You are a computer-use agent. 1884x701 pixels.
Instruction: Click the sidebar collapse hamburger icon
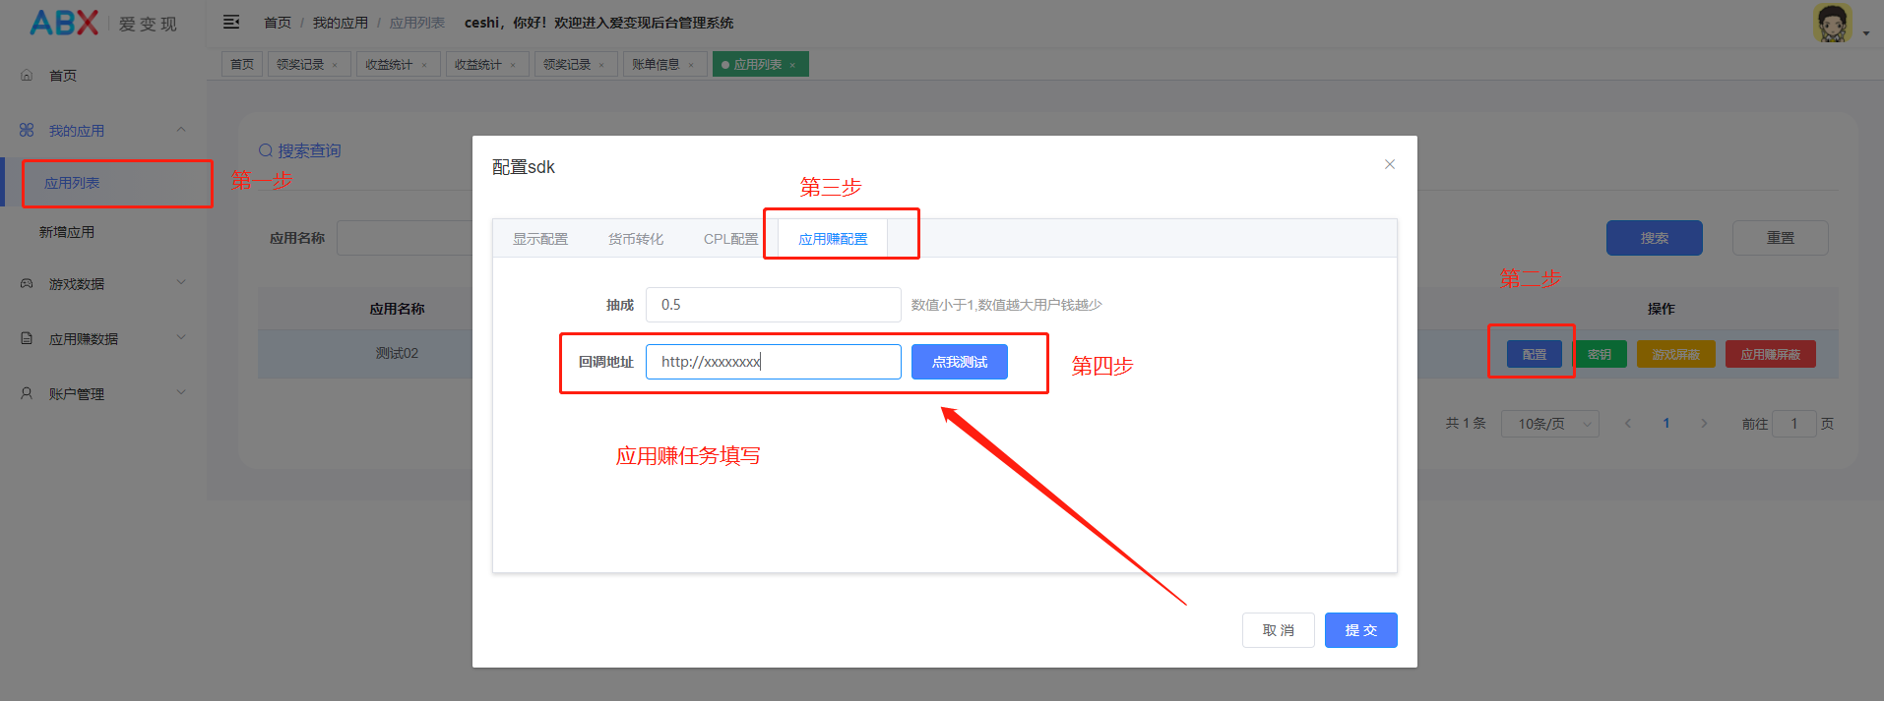231,22
